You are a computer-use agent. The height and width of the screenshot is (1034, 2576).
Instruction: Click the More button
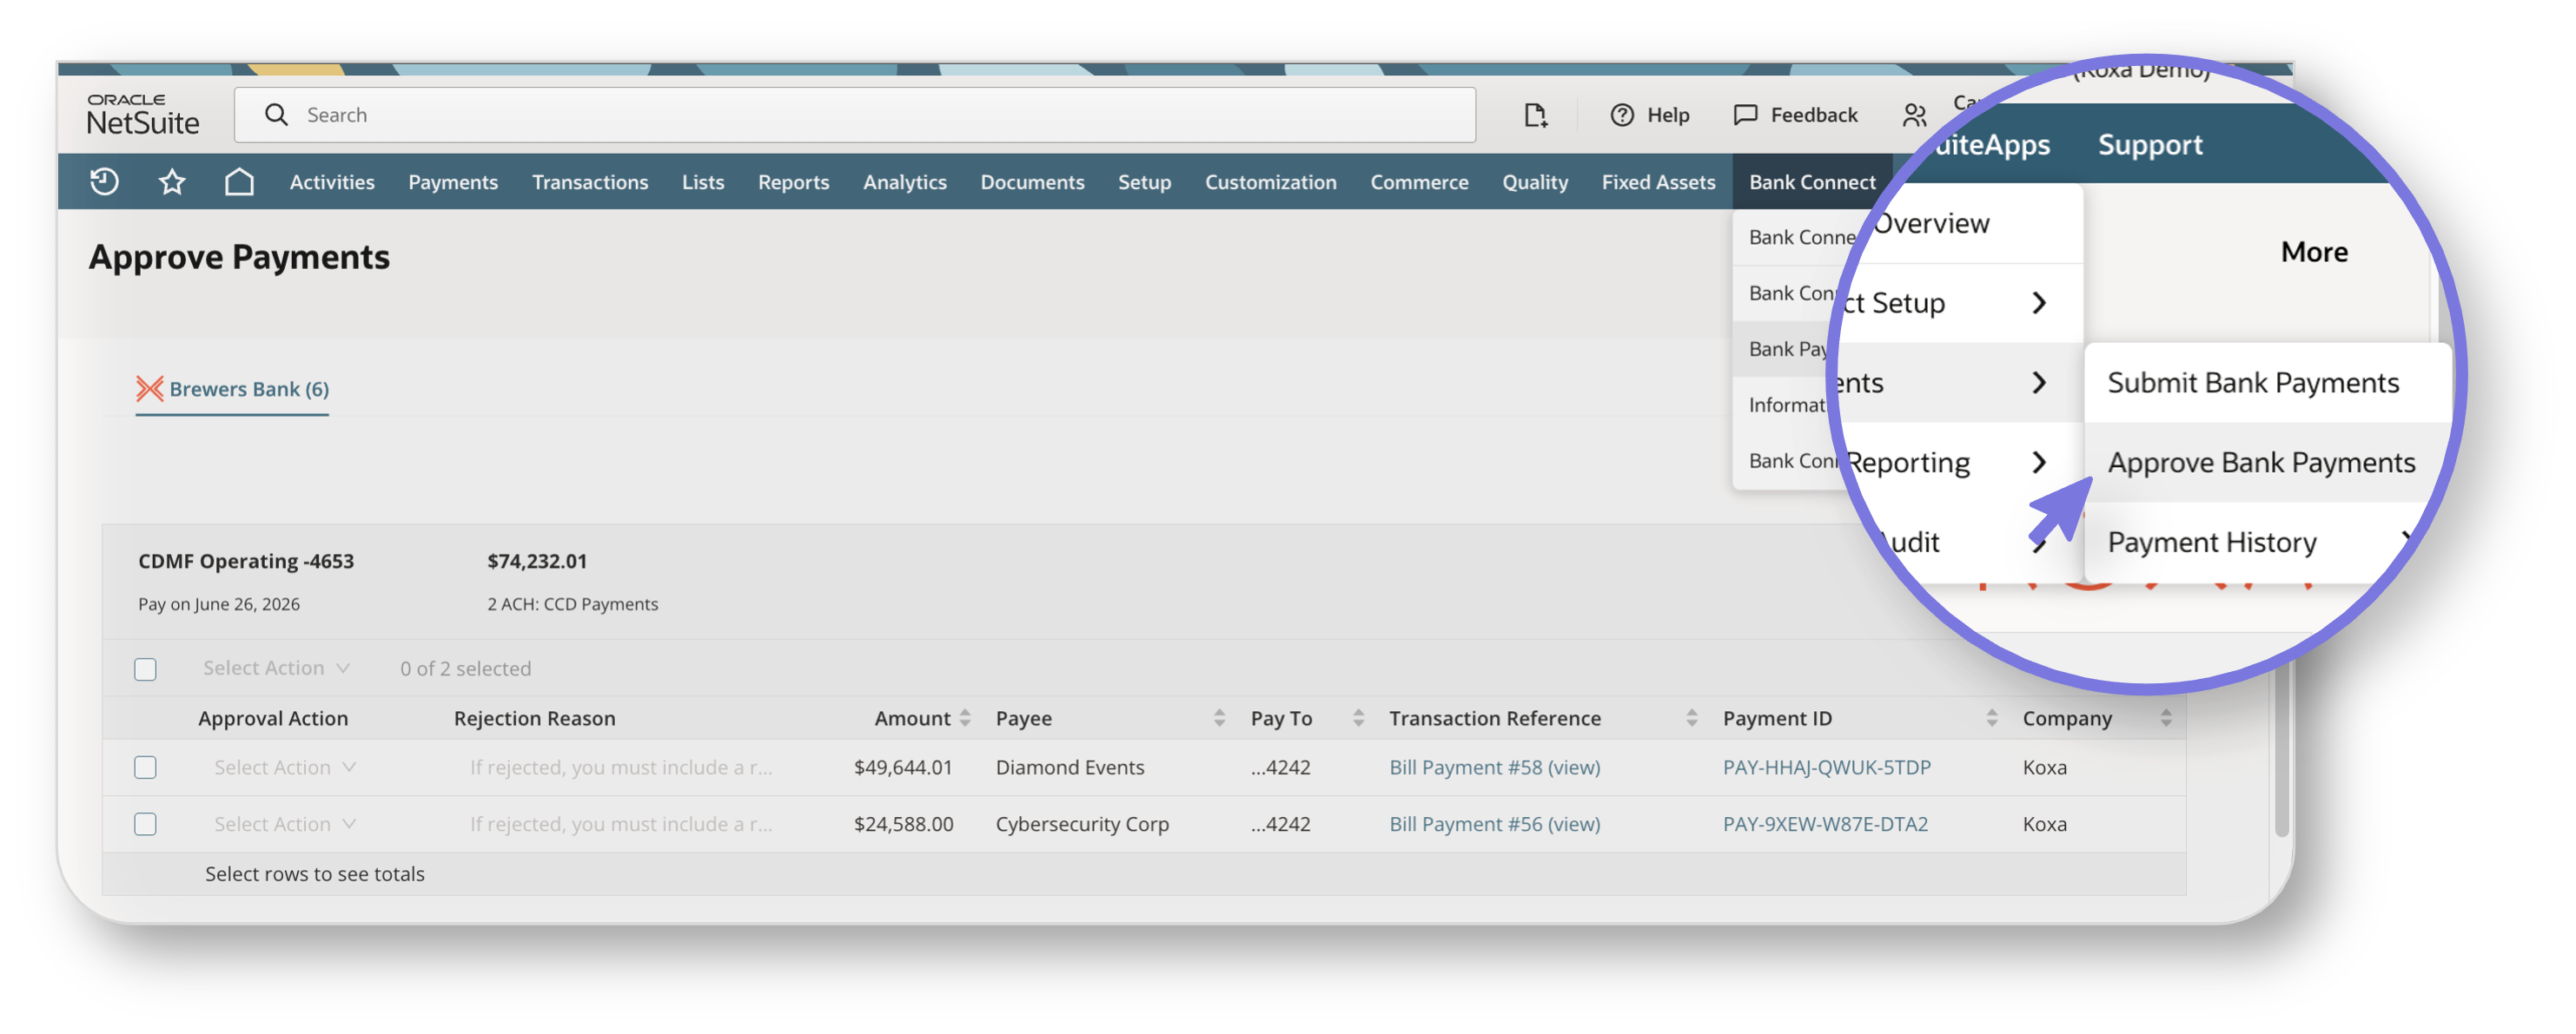[x=2314, y=252]
